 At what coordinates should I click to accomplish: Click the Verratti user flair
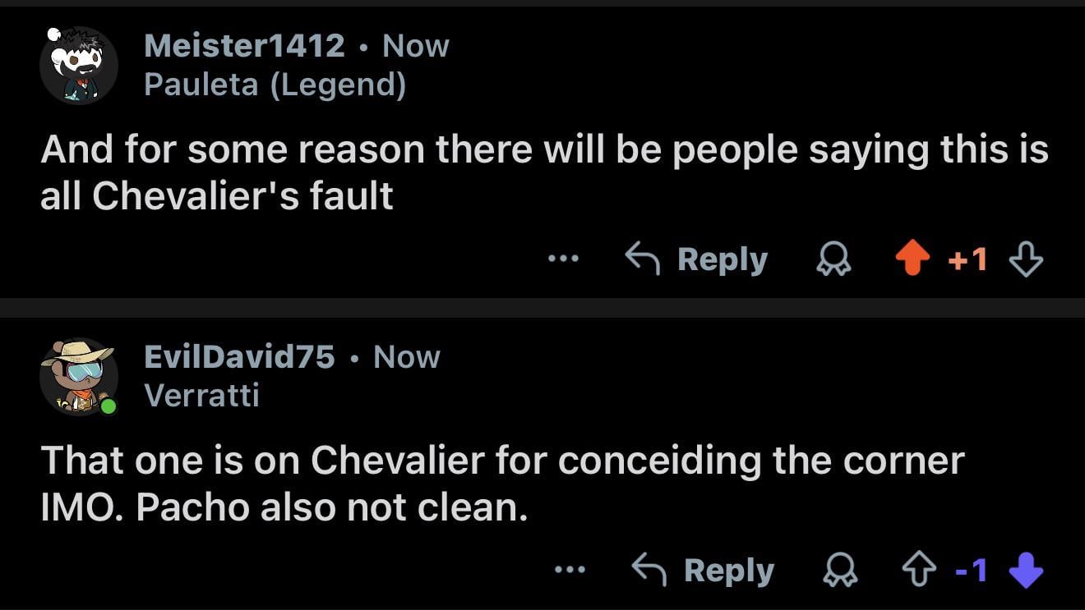pos(201,395)
